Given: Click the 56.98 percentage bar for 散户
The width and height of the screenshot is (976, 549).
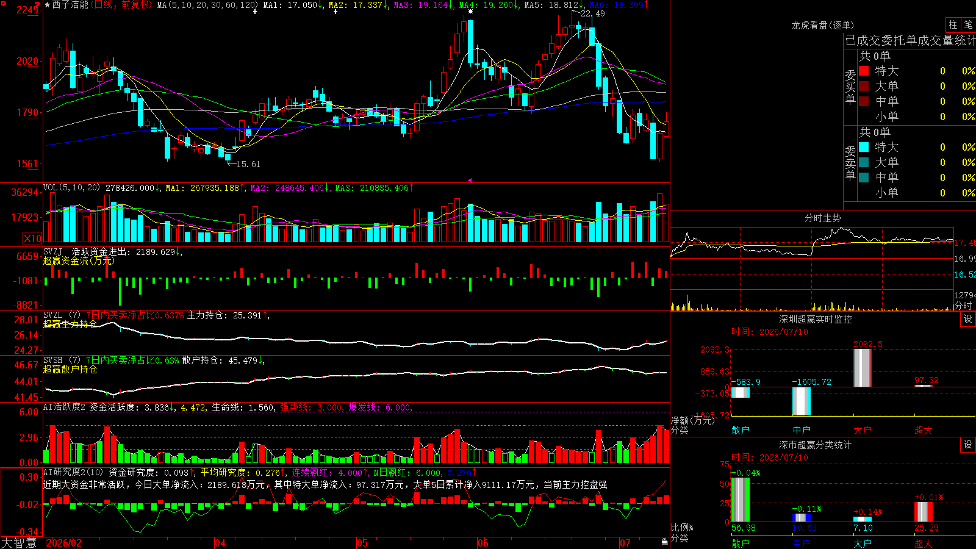Looking at the screenshot, I should [x=741, y=500].
